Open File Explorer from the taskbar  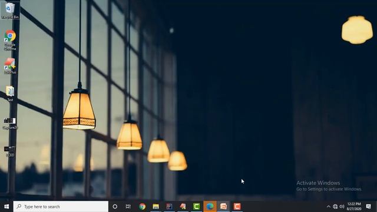[156, 207]
